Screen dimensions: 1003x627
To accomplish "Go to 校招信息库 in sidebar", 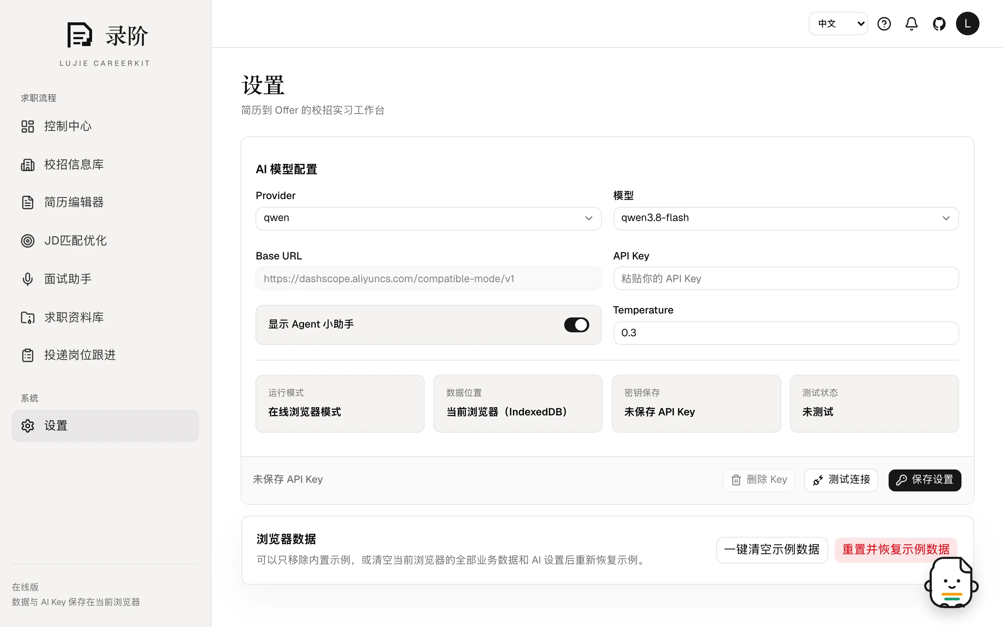I will (x=105, y=165).
